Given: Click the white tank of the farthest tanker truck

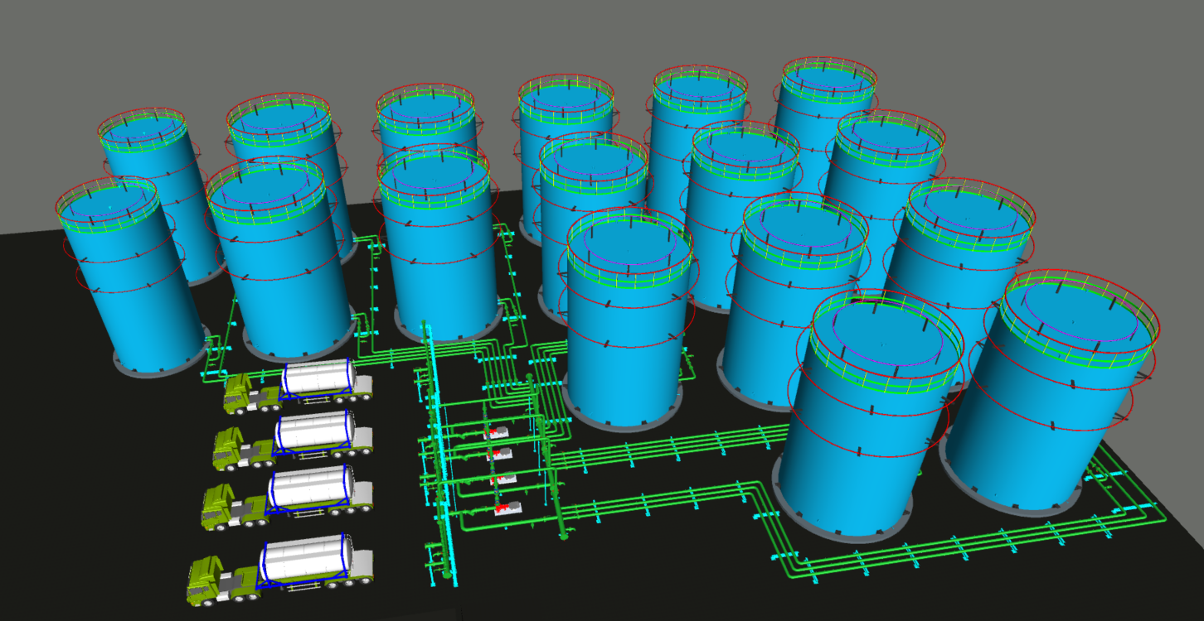Looking at the screenshot, I should click(319, 377).
